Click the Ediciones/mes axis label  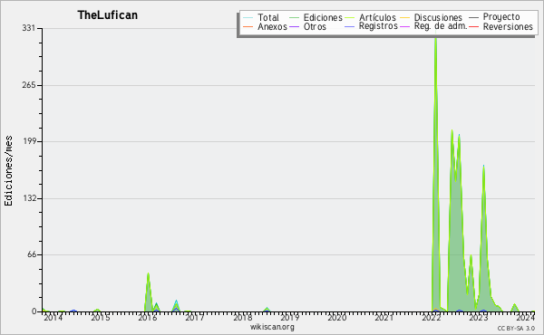[x=8, y=171]
